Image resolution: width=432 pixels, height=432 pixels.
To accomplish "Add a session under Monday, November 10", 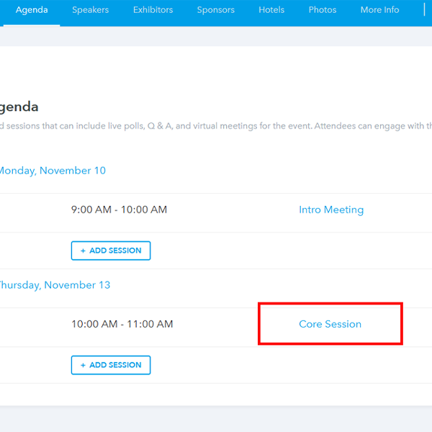I will (111, 251).
